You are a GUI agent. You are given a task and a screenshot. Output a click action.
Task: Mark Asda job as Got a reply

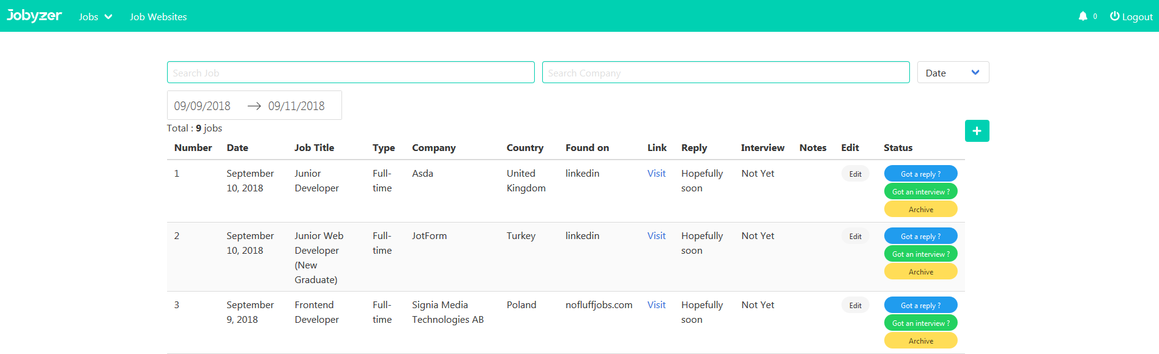920,174
